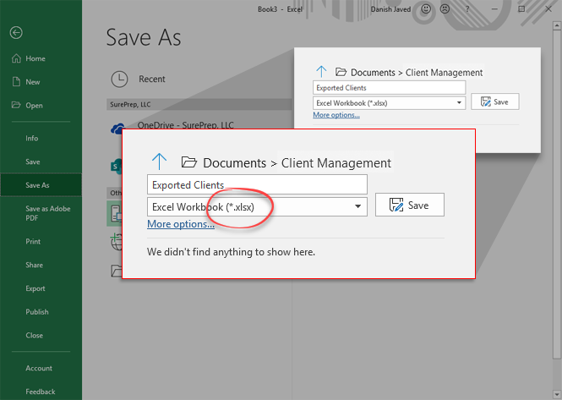Click the scrollbar up arrow at window edge
The height and width of the screenshot is (400, 562).
pyautogui.click(x=557, y=26)
